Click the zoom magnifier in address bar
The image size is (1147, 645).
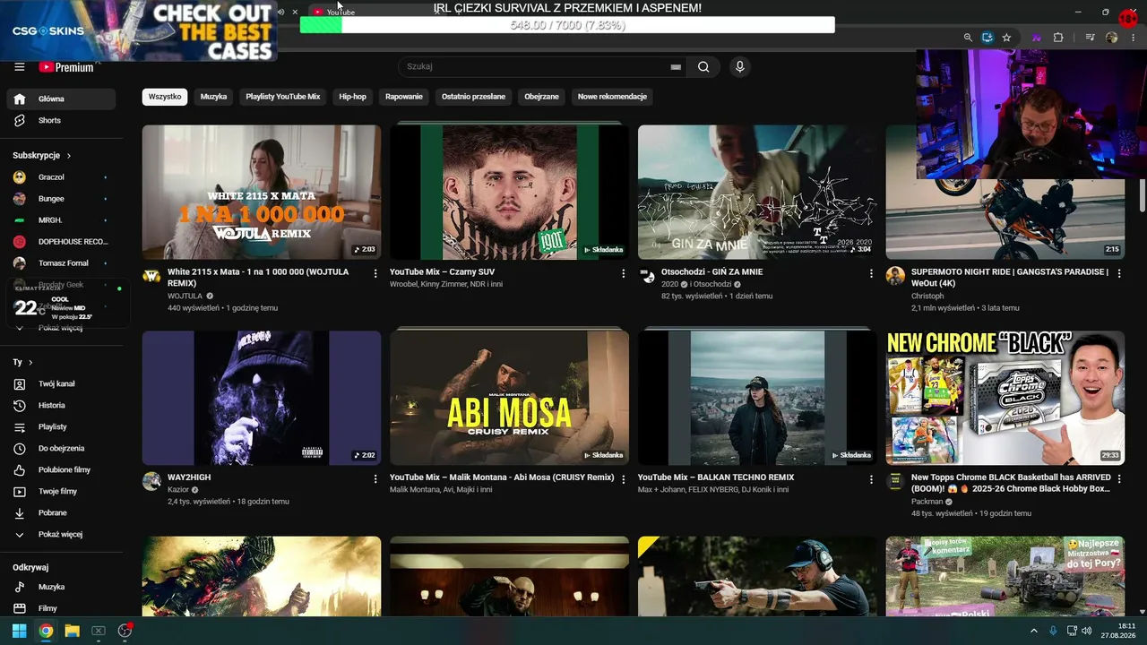tap(968, 38)
